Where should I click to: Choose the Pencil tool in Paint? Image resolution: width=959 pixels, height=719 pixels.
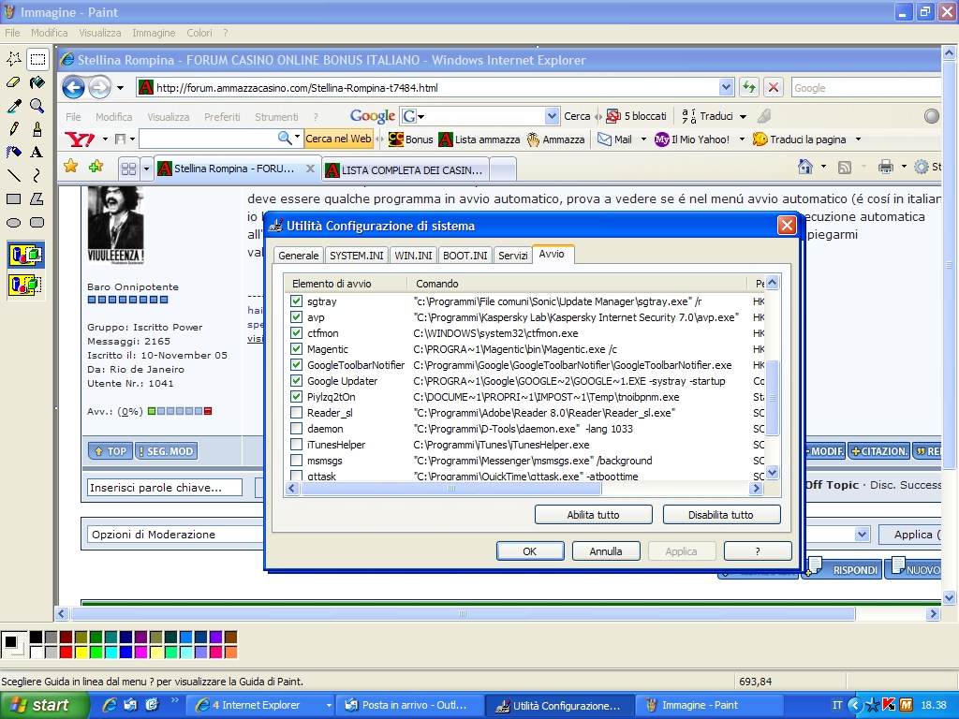click(x=13, y=129)
